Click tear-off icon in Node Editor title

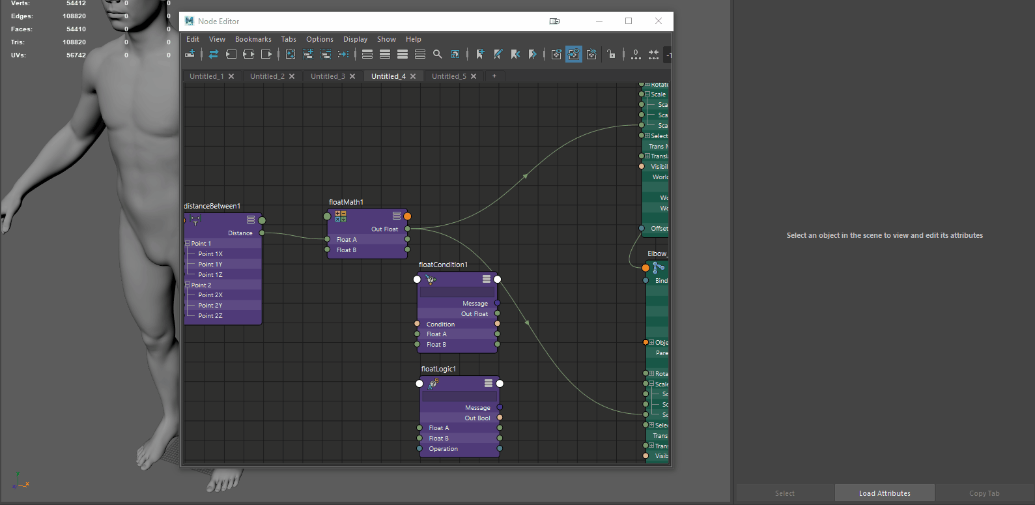tap(554, 21)
